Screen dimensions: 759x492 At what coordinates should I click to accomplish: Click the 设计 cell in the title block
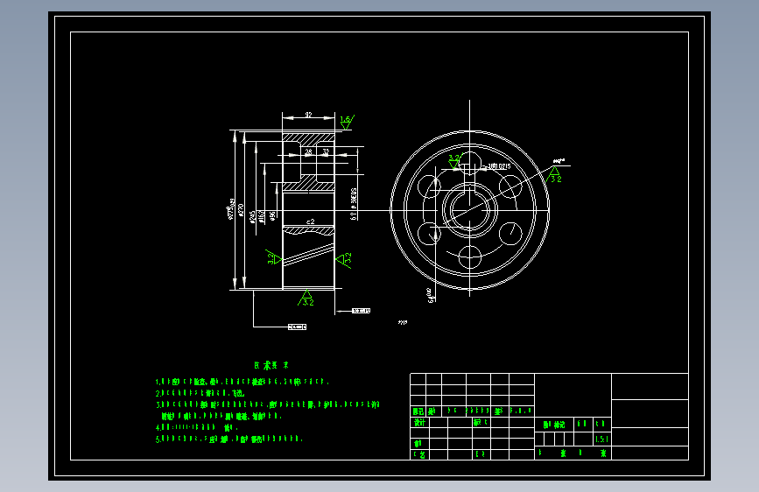coord(419,422)
